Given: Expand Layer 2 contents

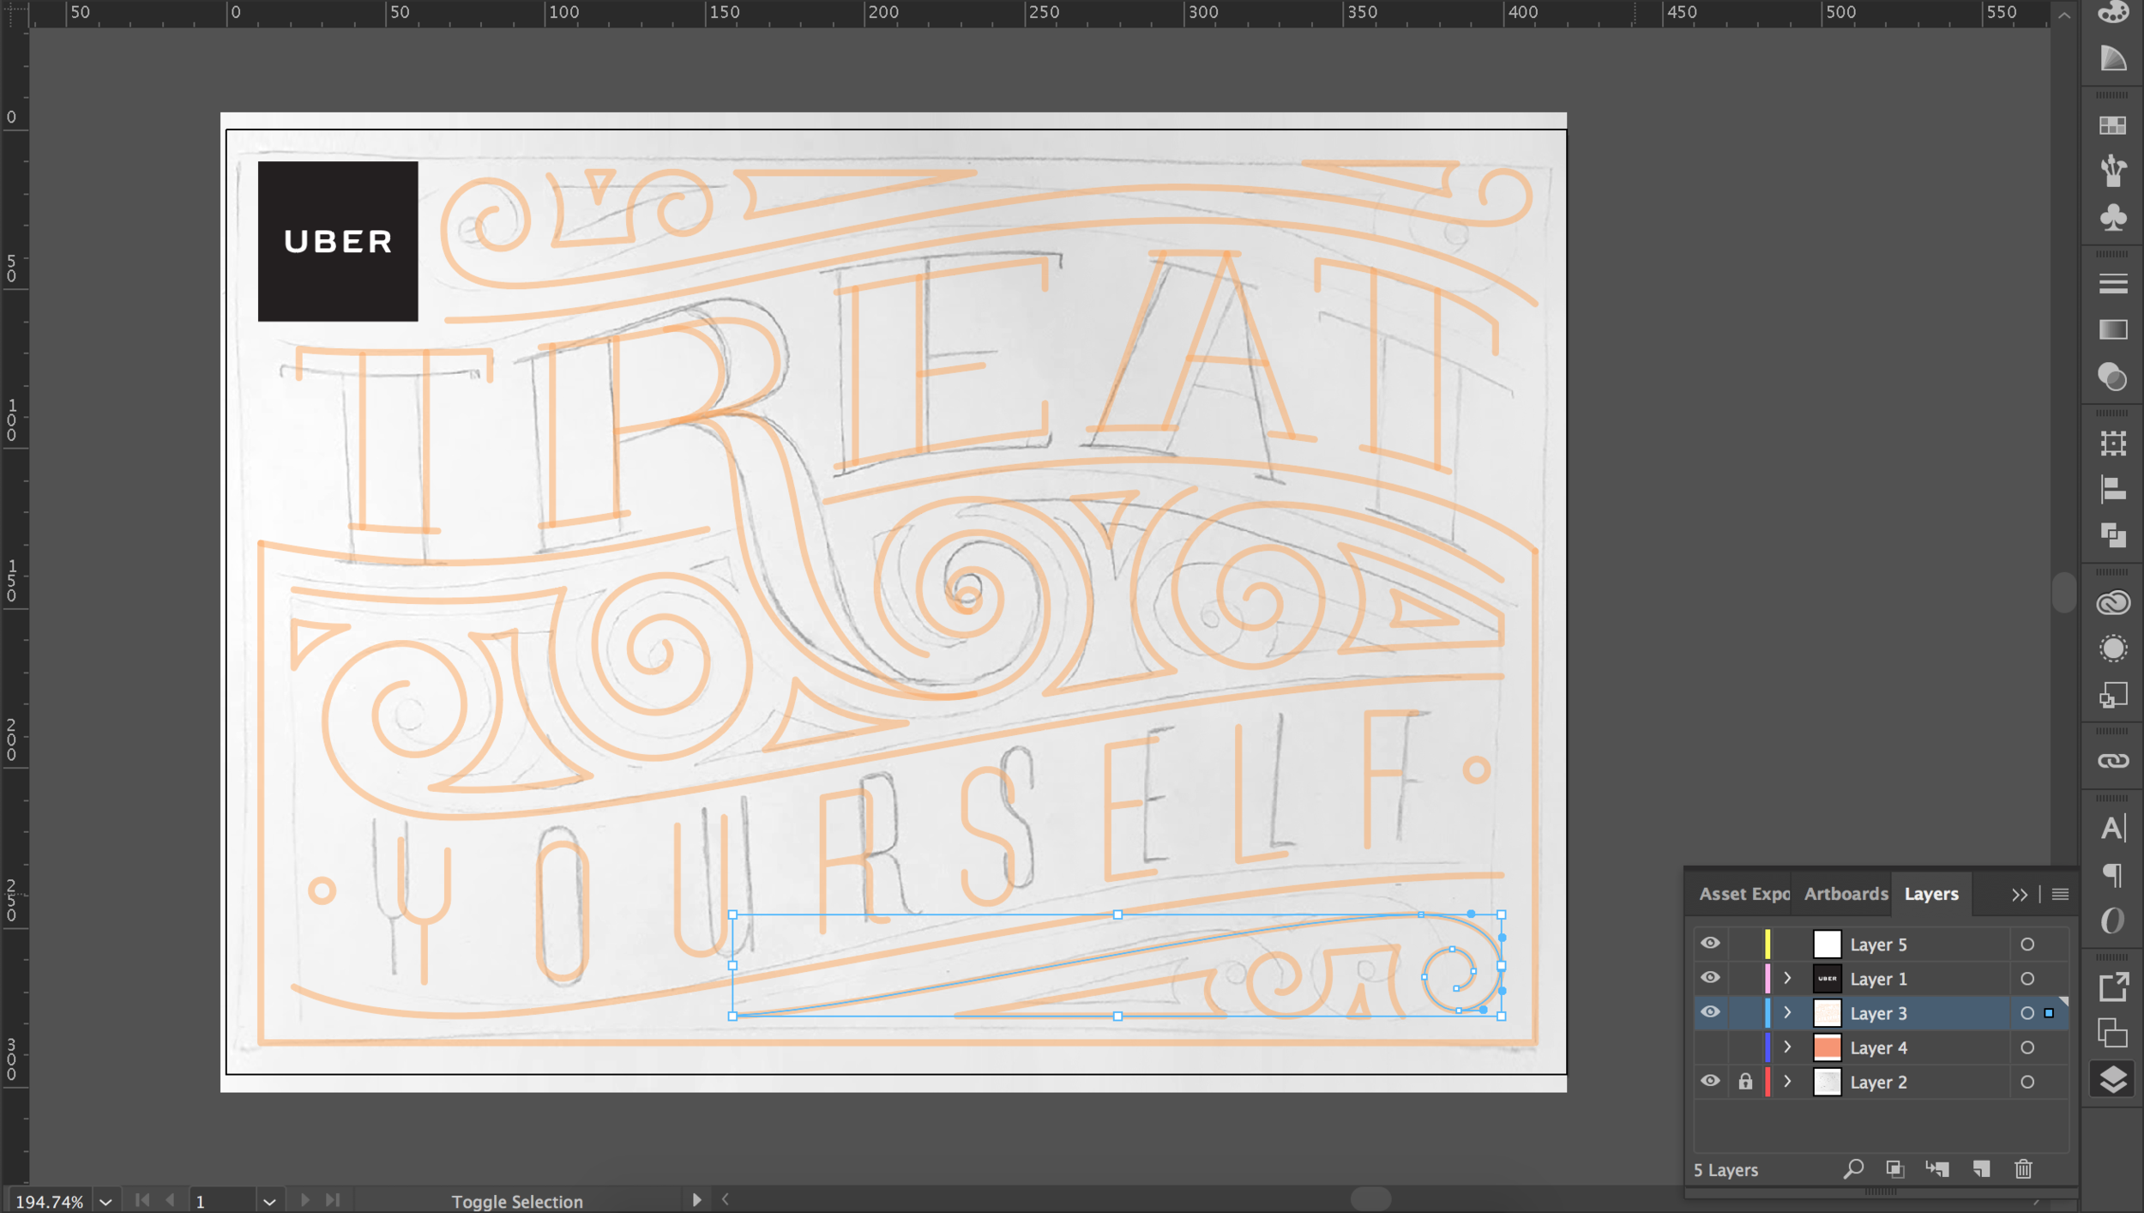Looking at the screenshot, I should coord(1788,1081).
